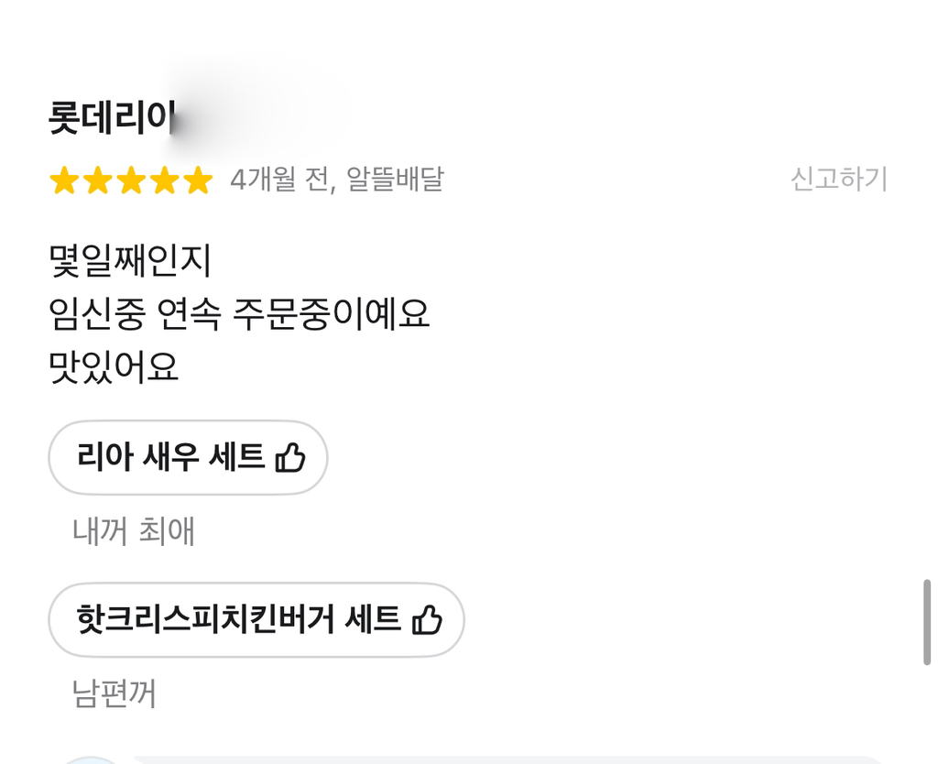Click the first yellow rating star
Screen dimensions: 938x764
coord(63,180)
